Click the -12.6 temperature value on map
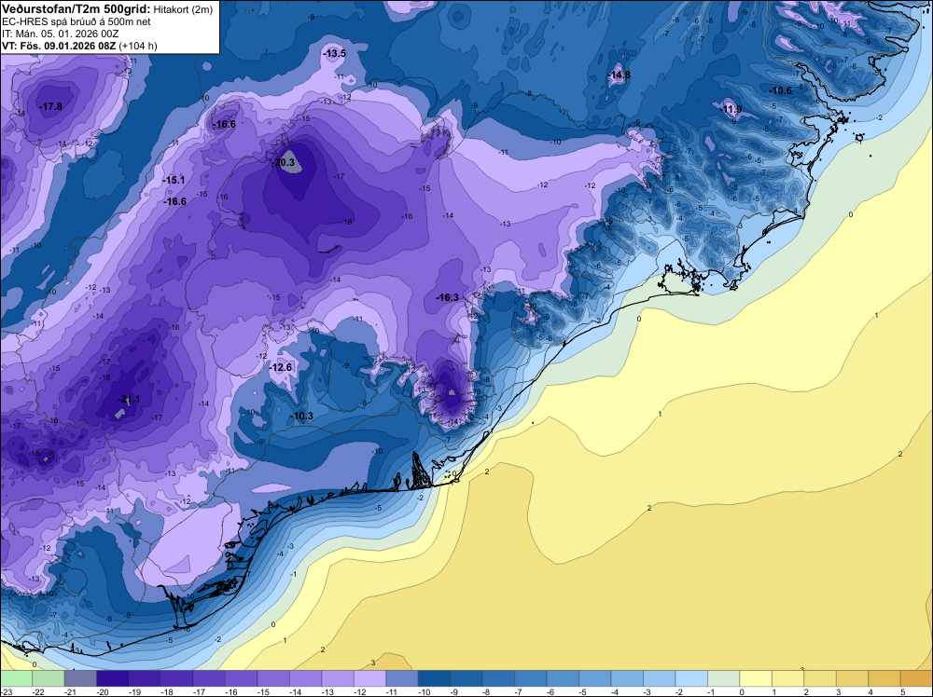 pos(281,368)
